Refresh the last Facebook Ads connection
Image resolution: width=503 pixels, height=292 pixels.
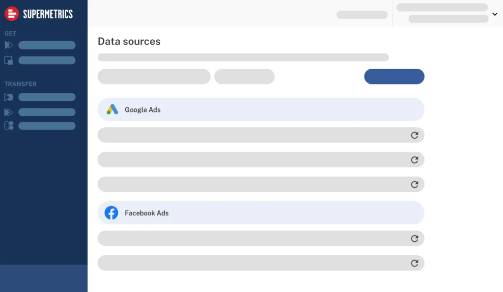(414, 263)
